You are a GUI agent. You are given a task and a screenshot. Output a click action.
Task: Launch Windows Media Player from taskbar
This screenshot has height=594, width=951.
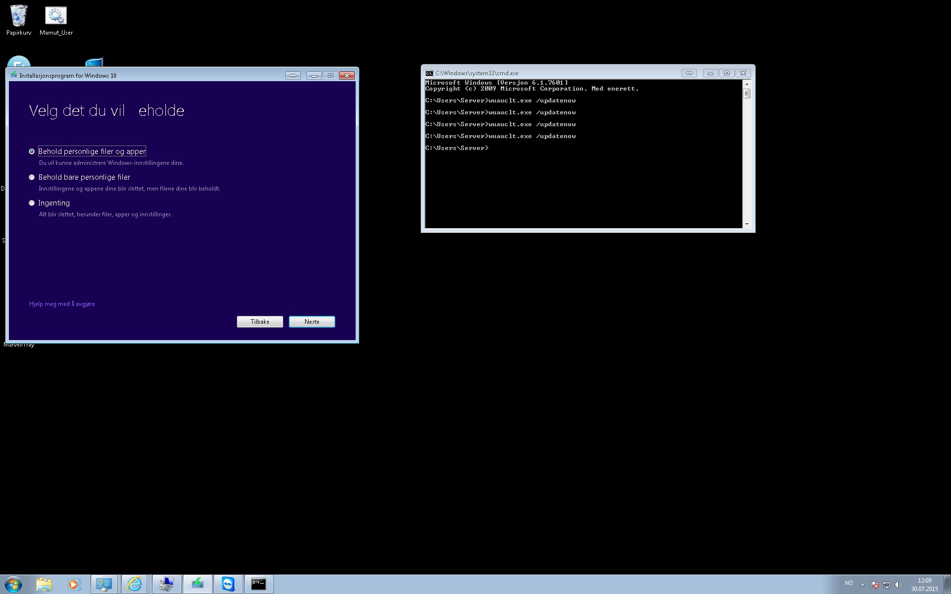click(x=73, y=585)
